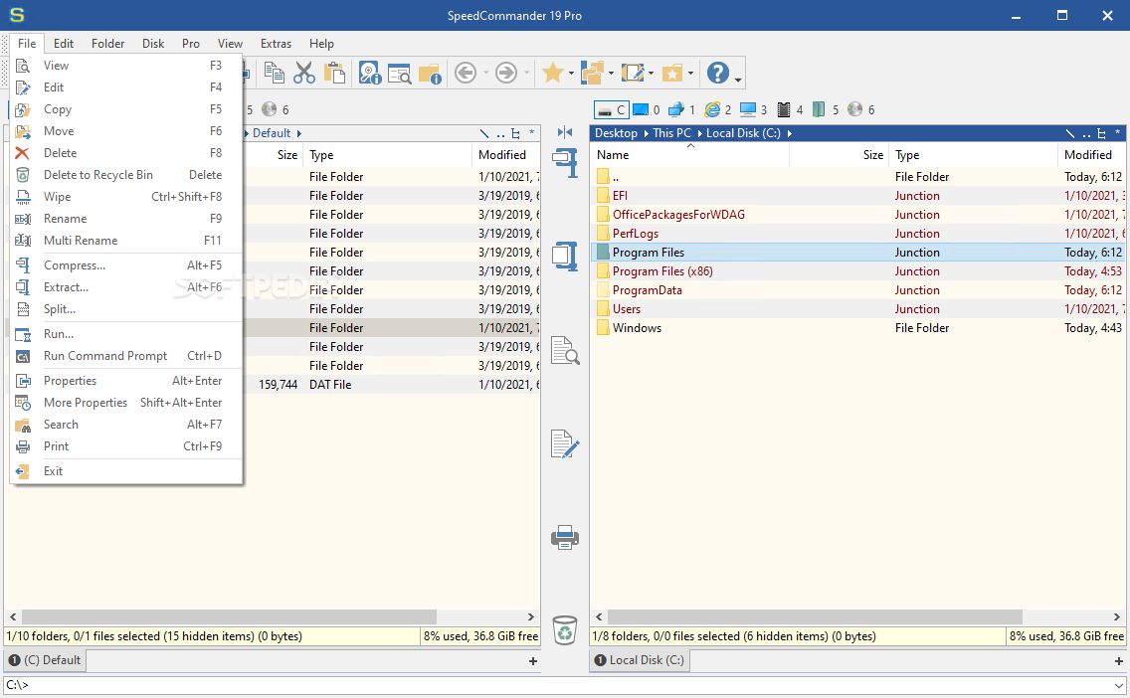This screenshot has height=698, width=1130.
Task: Open the Extras menu
Action: pyautogui.click(x=276, y=43)
